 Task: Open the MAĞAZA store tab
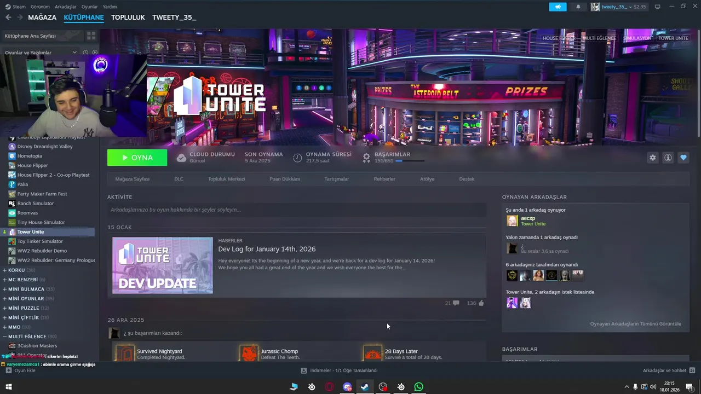coord(42,17)
